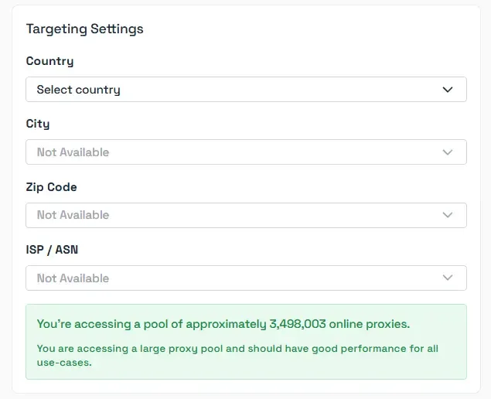491x399 pixels.
Task: Click the ISP / ASN field chevron icon
Action: pos(448,278)
